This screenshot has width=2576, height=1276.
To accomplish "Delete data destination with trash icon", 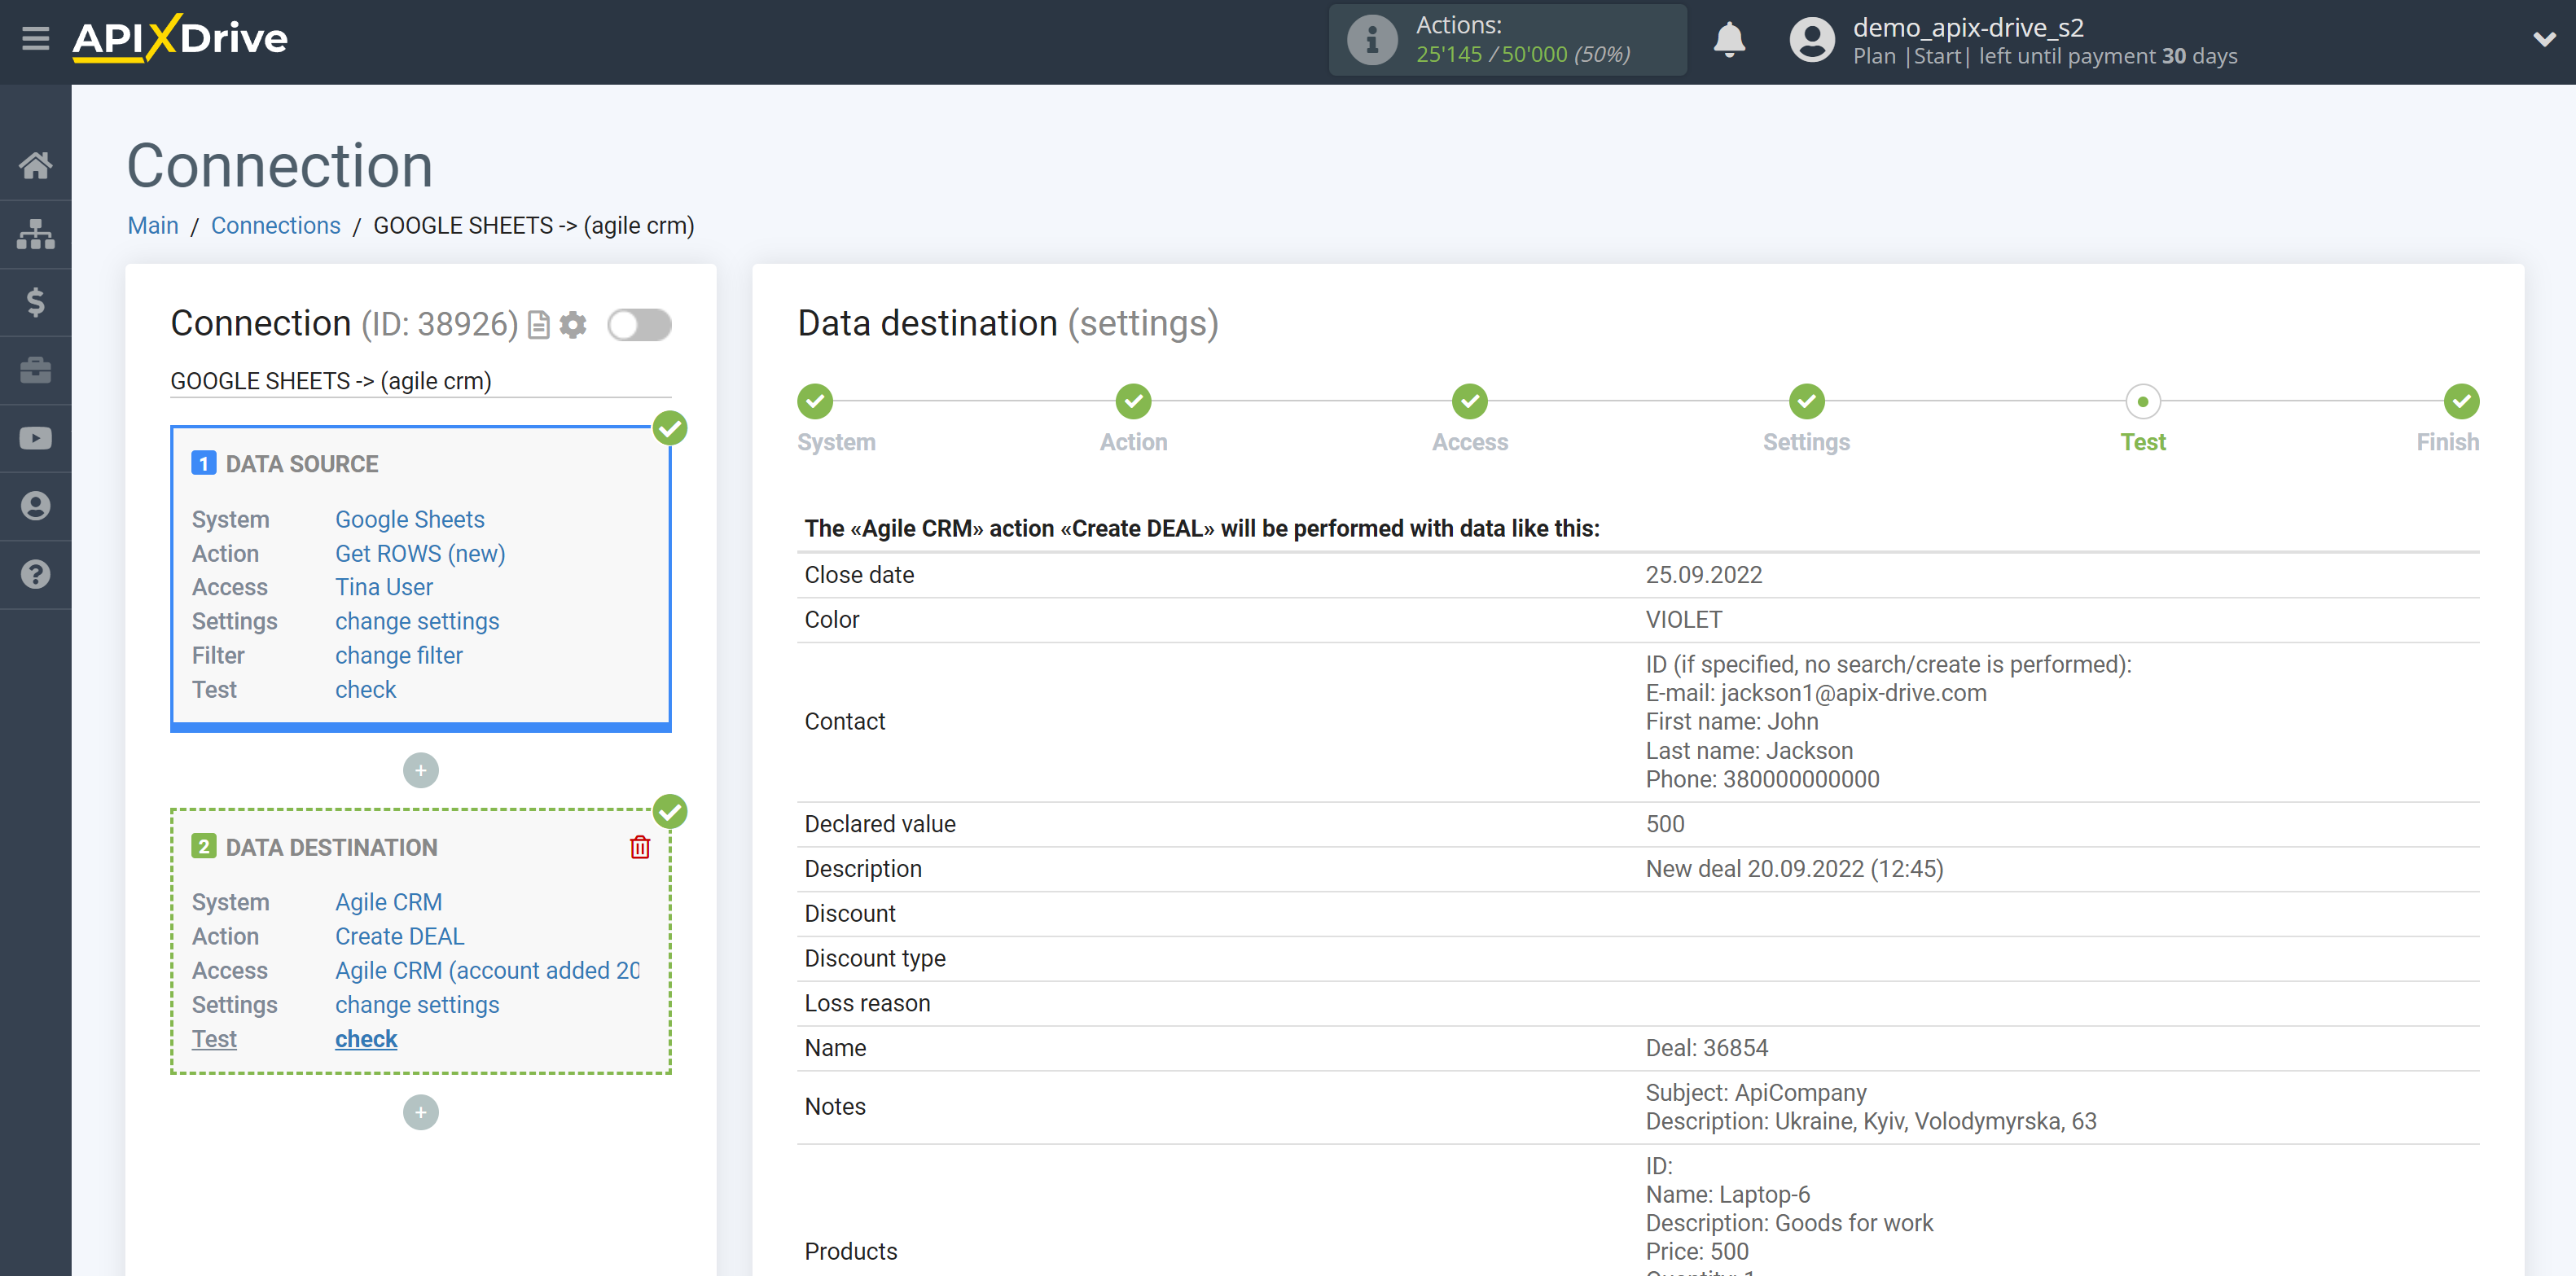I will coord(640,847).
